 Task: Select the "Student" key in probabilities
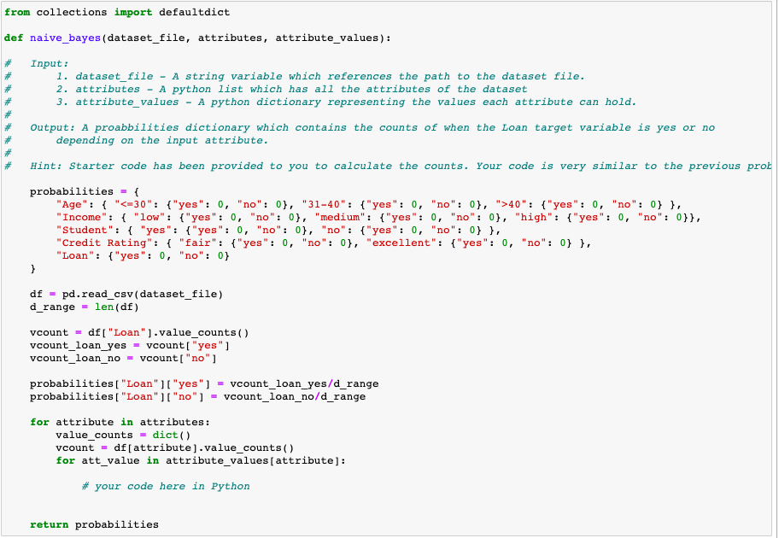(80, 230)
